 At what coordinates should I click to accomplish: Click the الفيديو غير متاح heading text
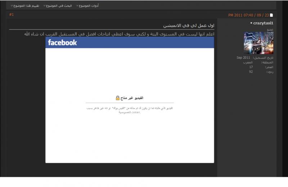point(132,98)
